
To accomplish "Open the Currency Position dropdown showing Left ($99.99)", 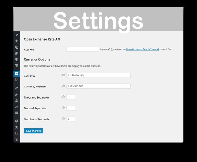I will (98, 86).
